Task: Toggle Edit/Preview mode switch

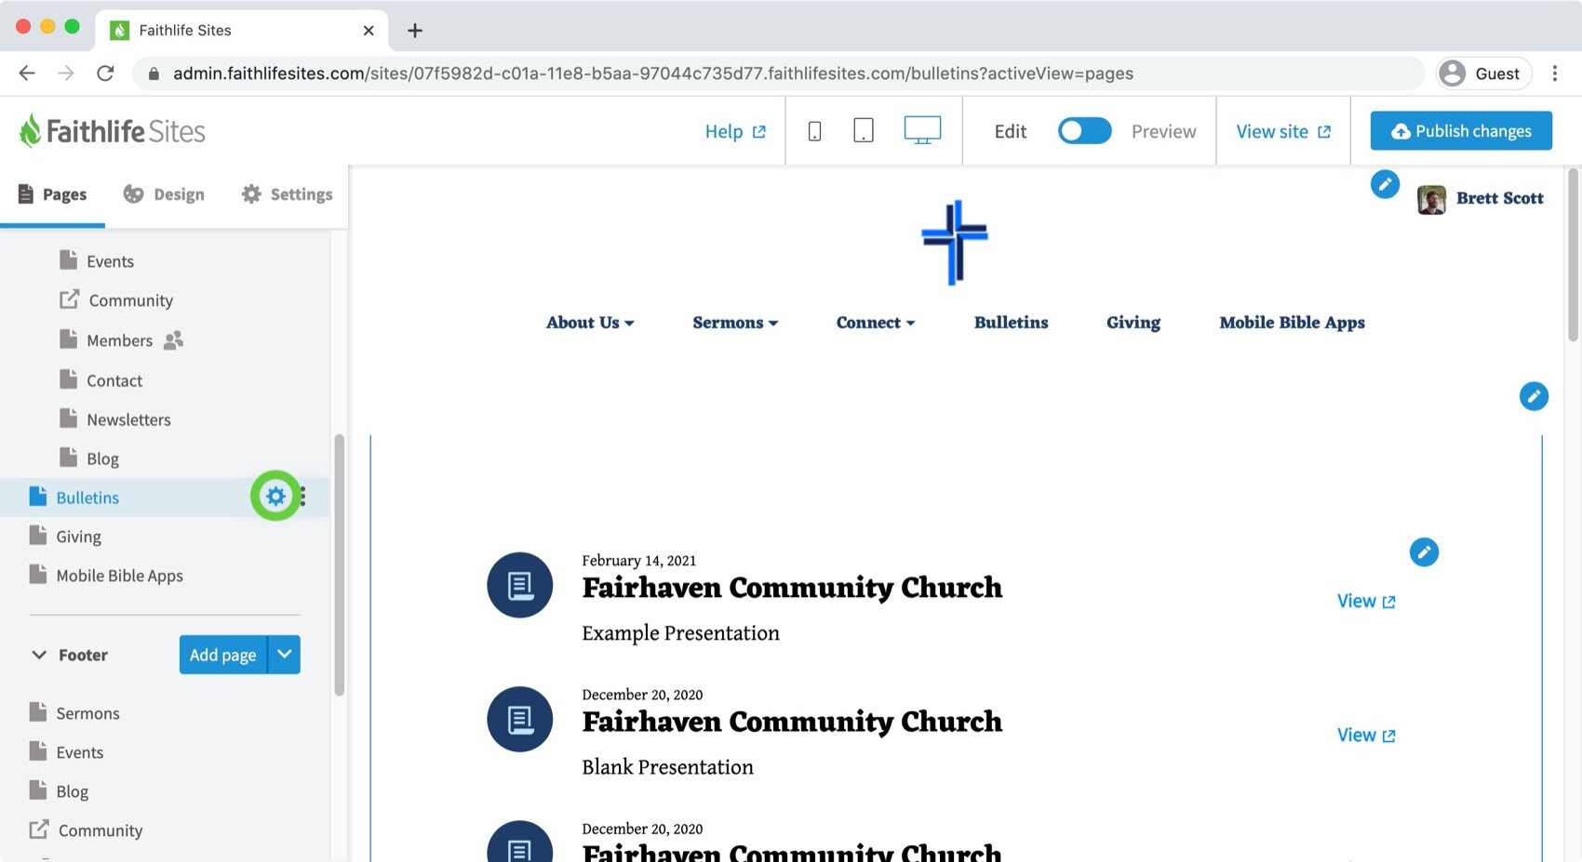Action: tap(1084, 131)
